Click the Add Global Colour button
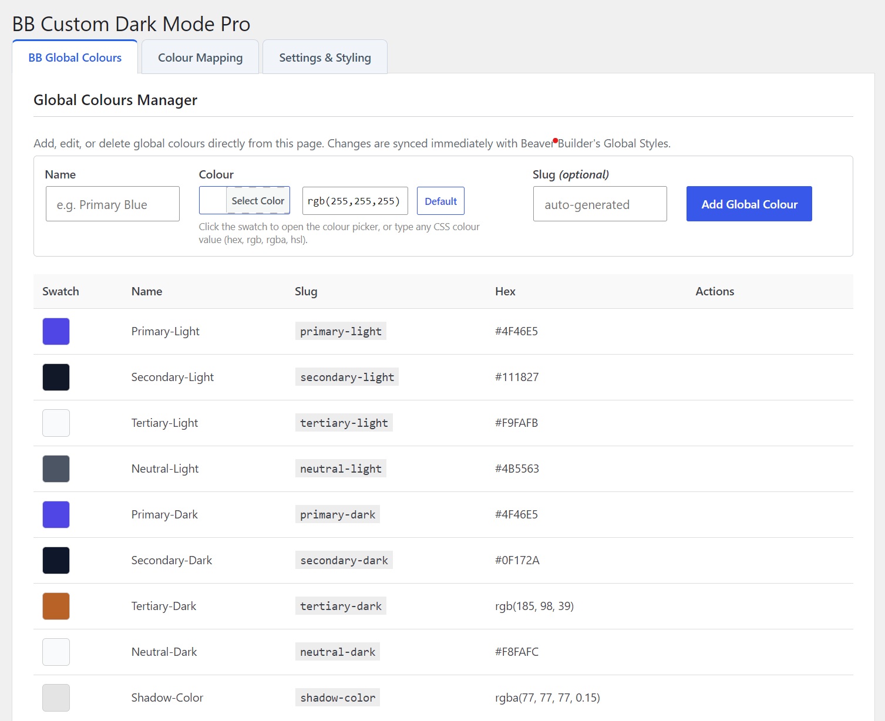Viewport: 885px width, 721px height. [749, 204]
